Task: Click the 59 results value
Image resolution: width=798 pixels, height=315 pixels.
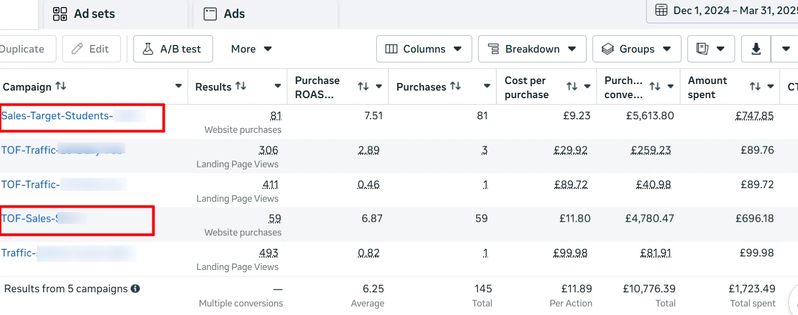Action: pos(275,218)
